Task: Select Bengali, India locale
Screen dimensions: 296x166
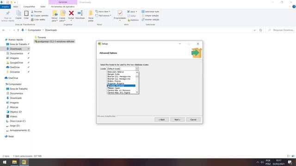Action: pos(121,74)
